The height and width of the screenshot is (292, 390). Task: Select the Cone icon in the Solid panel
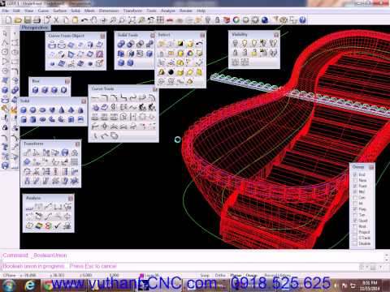[62, 110]
